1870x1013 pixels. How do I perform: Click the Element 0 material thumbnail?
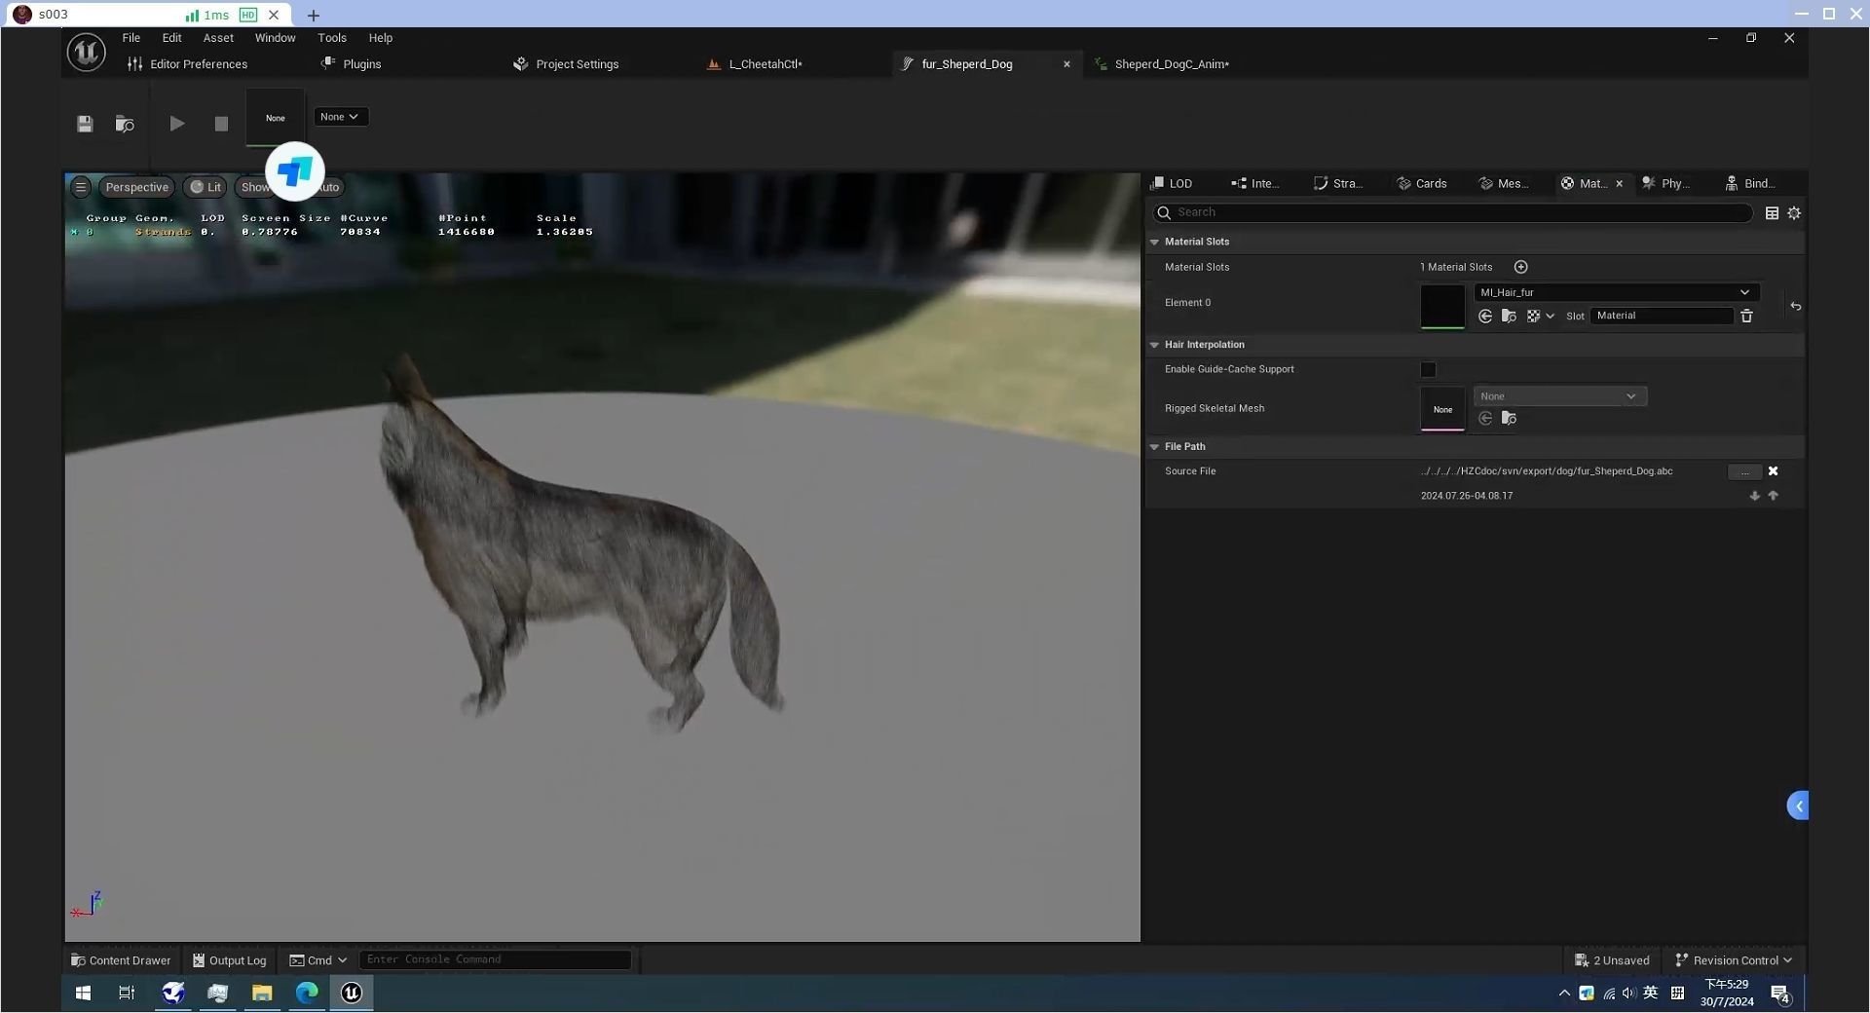(1442, 306)
